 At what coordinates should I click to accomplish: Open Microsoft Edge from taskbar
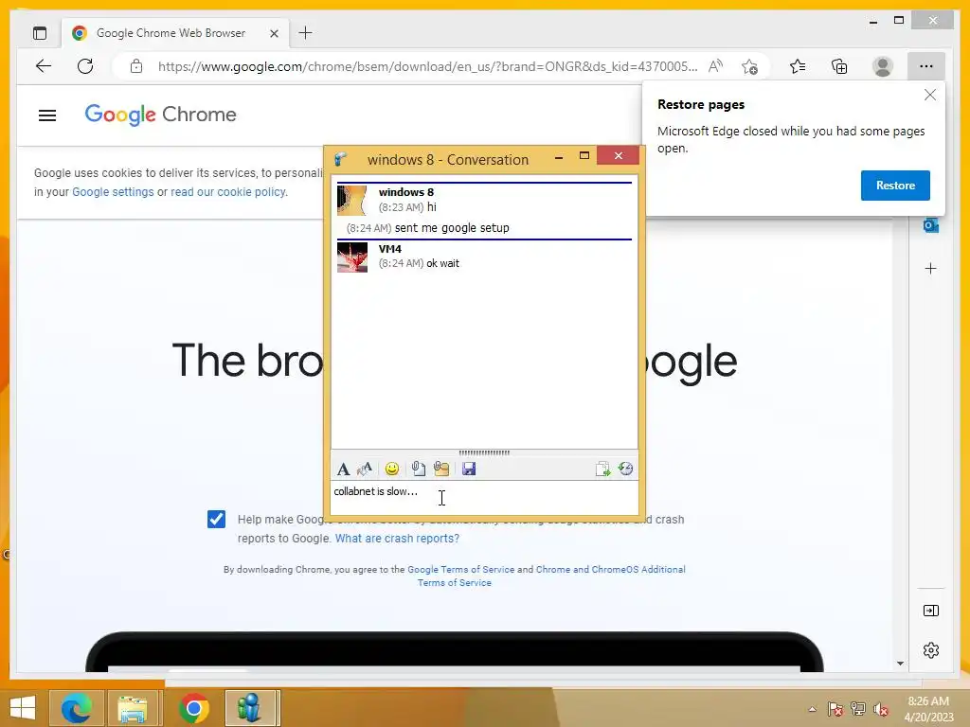coord(76,708)
